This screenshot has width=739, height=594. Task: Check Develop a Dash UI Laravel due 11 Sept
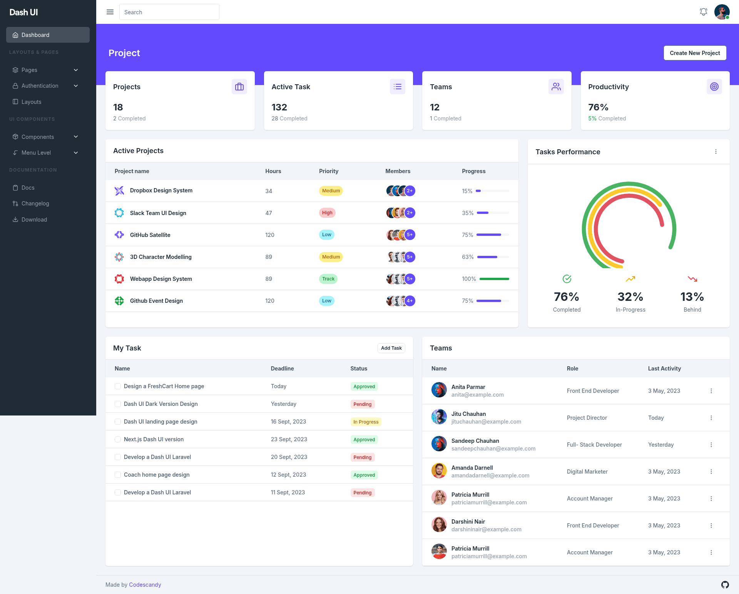point(118,492)
